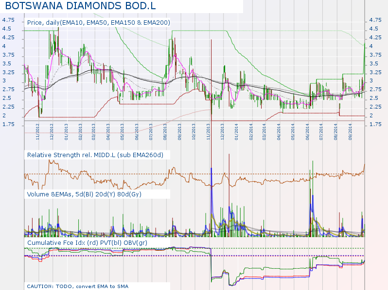Click the 08/2014 date label on the axis

(336, 132)
